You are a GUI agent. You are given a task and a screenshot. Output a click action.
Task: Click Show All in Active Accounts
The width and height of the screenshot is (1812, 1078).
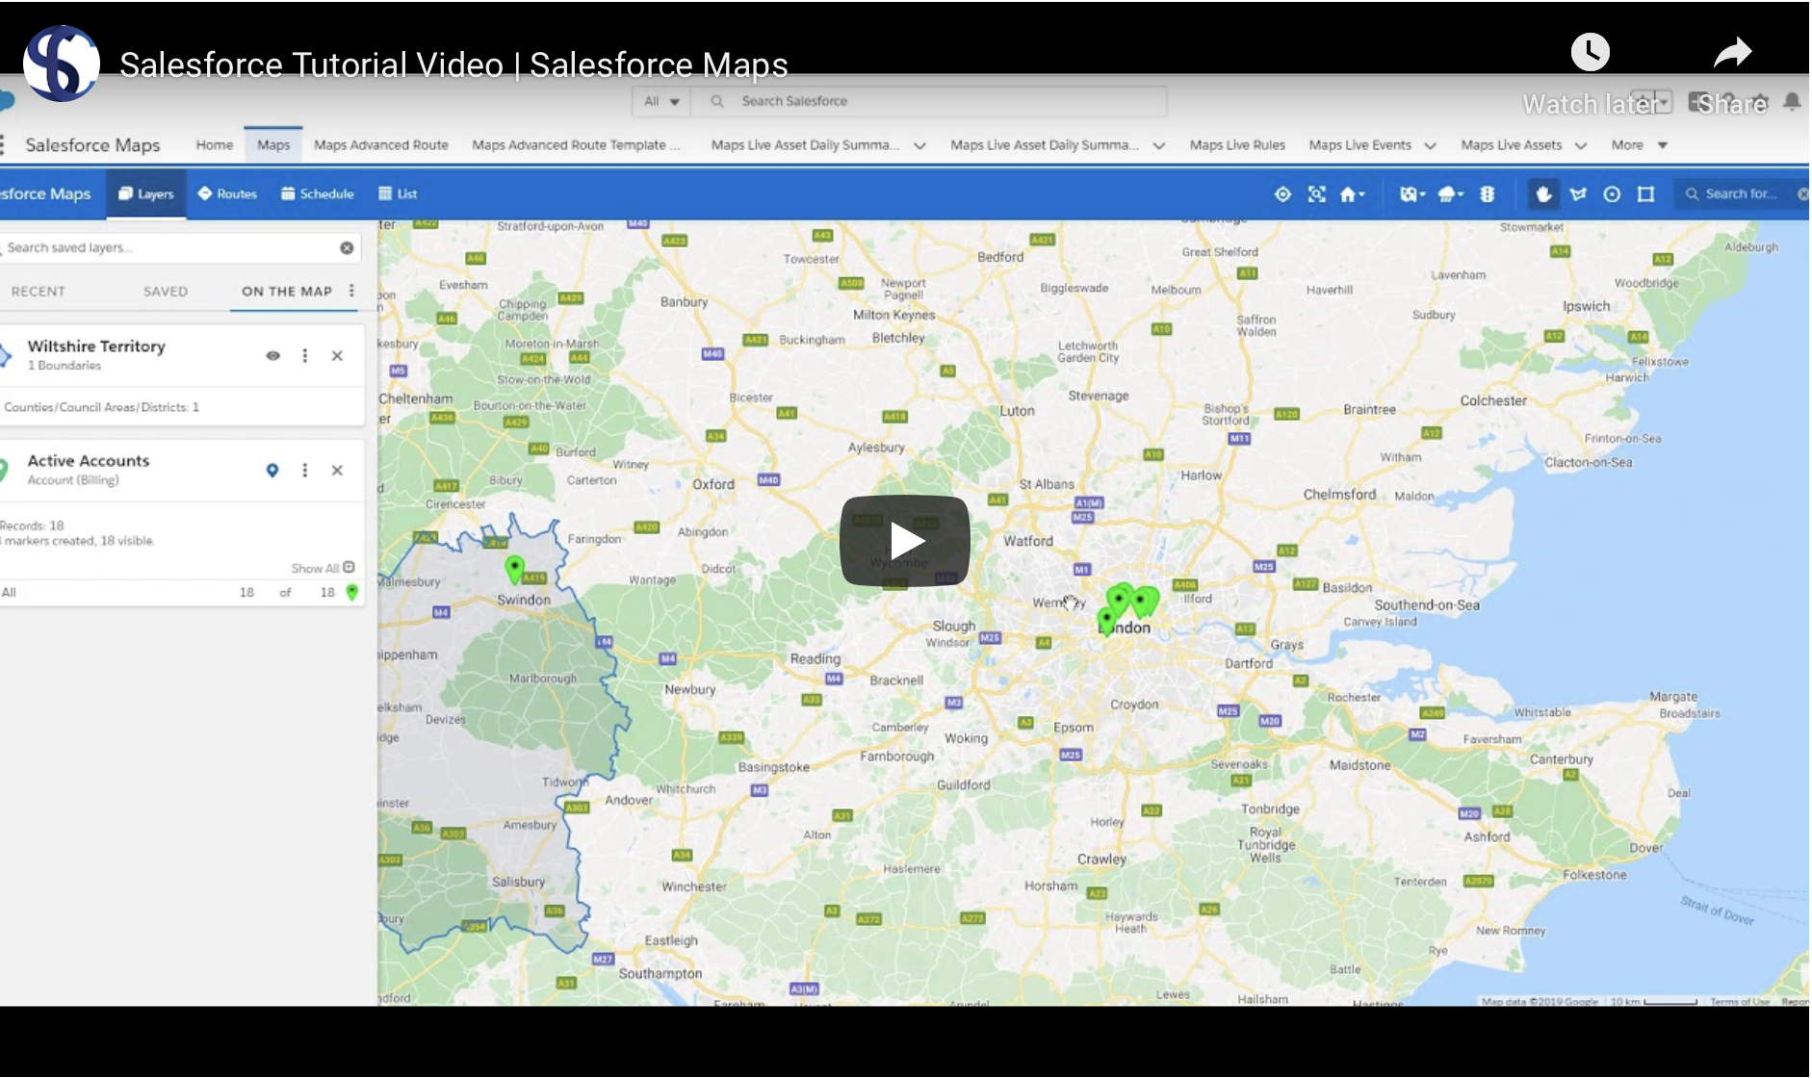click(x=323, y=569)
